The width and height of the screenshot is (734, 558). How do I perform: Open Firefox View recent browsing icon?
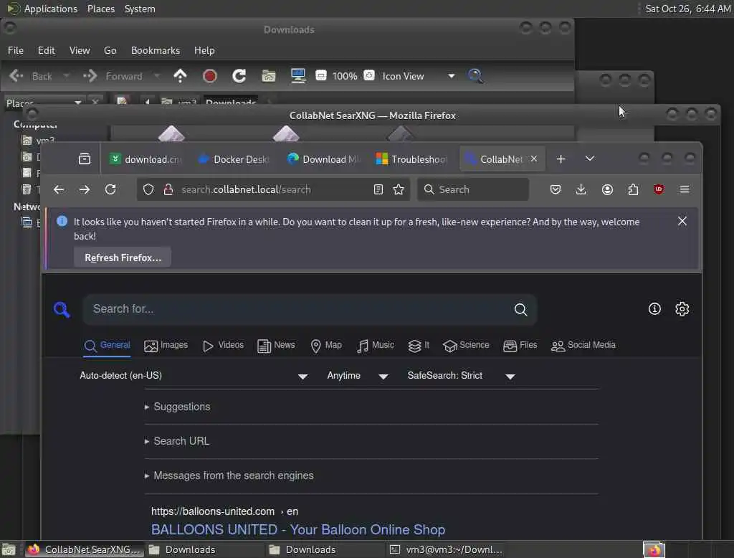[85, 159]
